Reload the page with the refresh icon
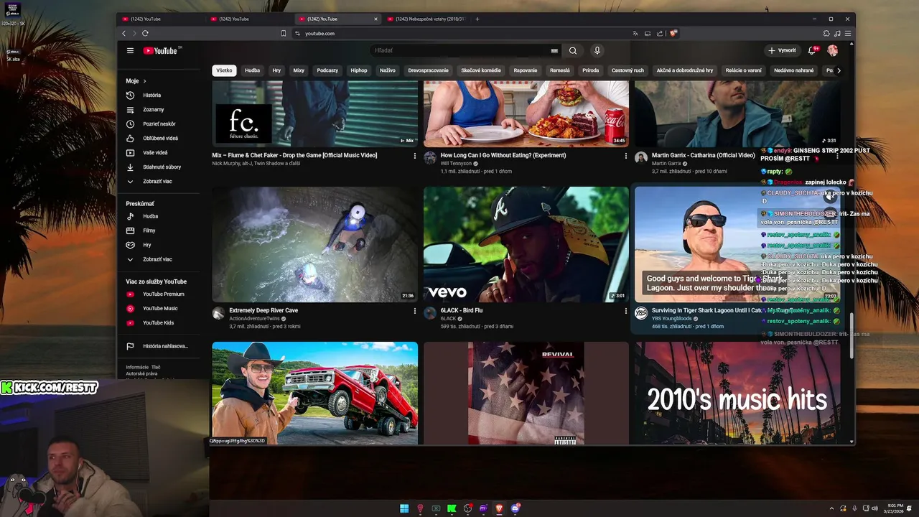The height and width of the screenshot is (517, 919). tap(145, 33)
